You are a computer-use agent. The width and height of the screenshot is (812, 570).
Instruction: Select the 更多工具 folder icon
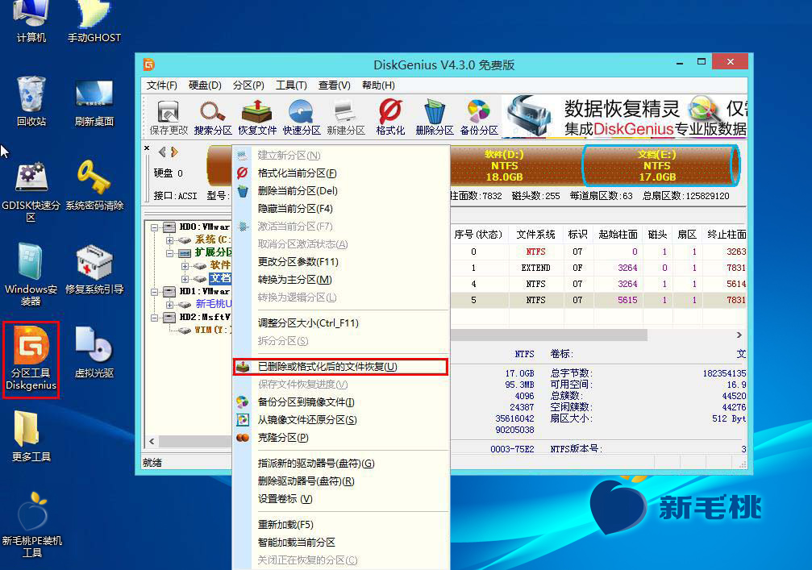click(31, 436)
